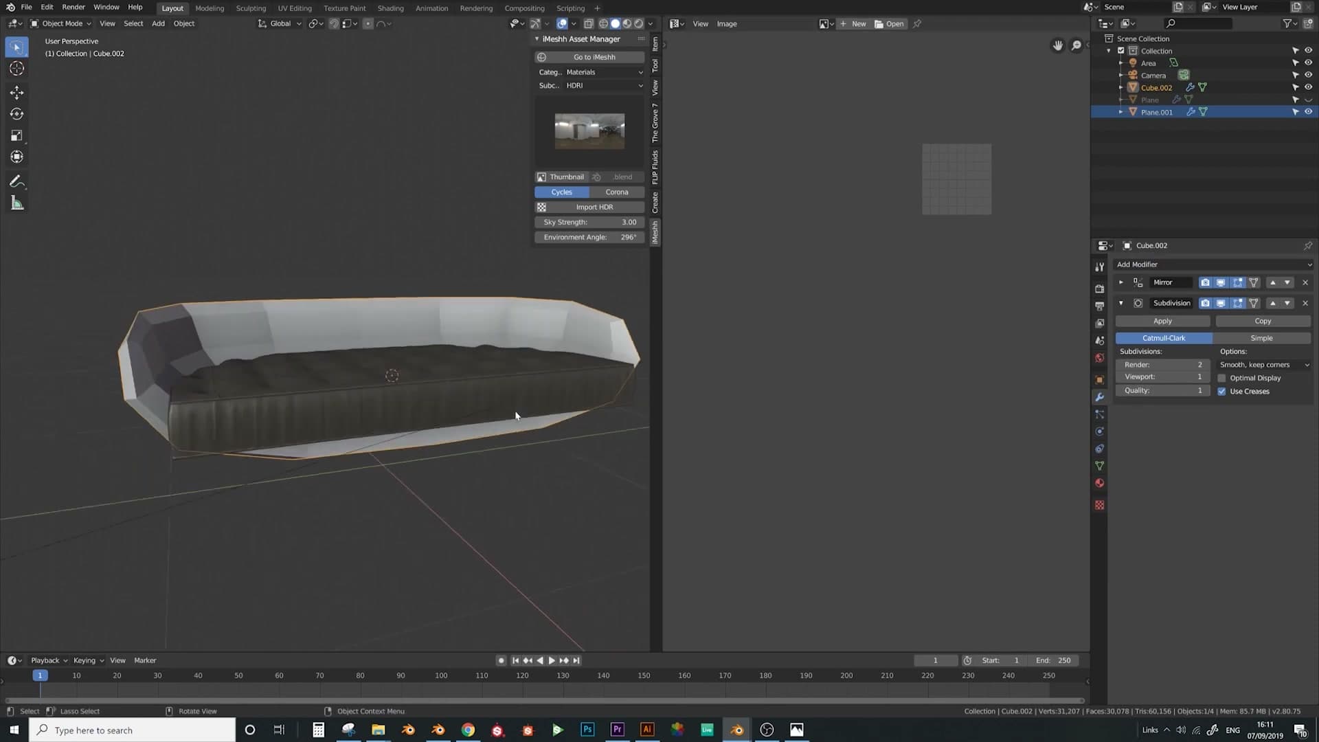Open the Object properties tab
The image size is (1319, 742).
coord(1099,380)
